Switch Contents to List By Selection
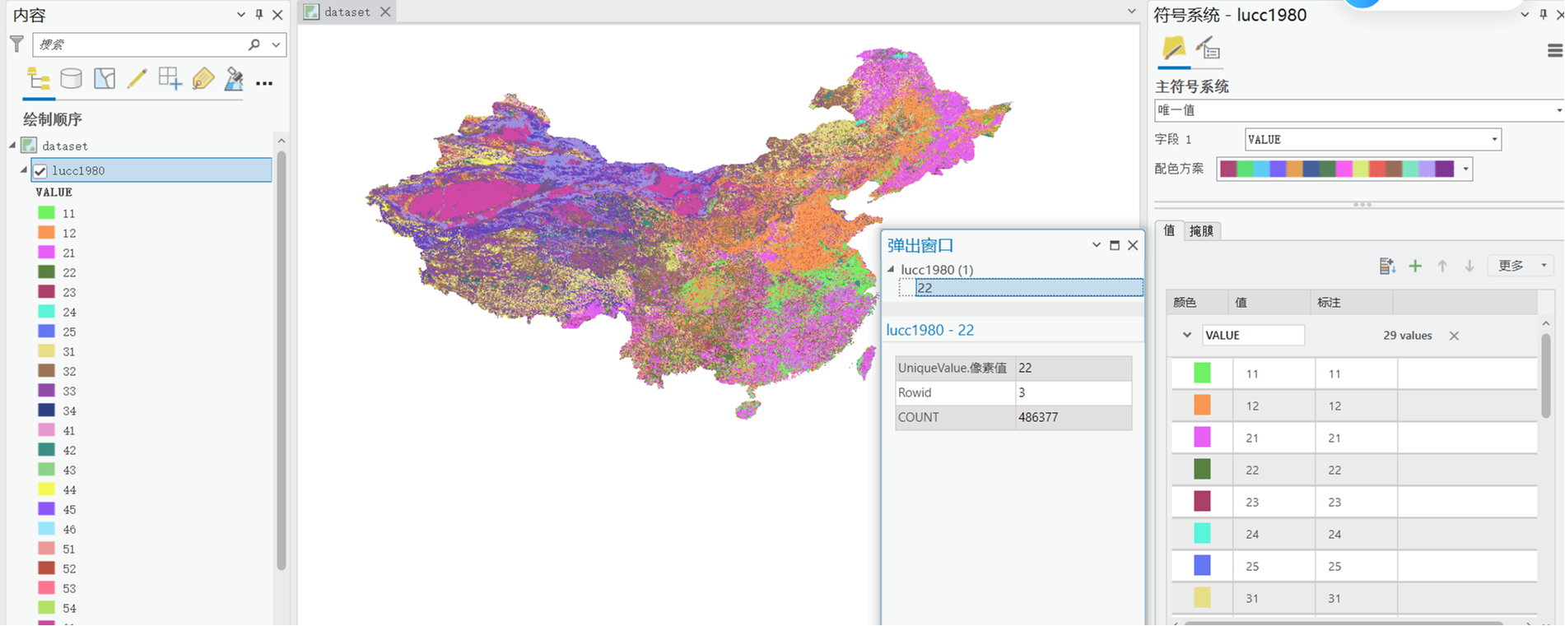The height and width of the screenshot is (626, 1565). [105, 79]
